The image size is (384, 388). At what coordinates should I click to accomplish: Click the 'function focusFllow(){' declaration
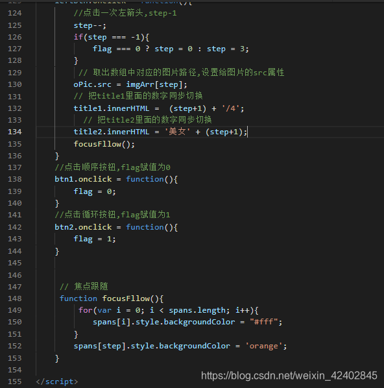(112, 298)
